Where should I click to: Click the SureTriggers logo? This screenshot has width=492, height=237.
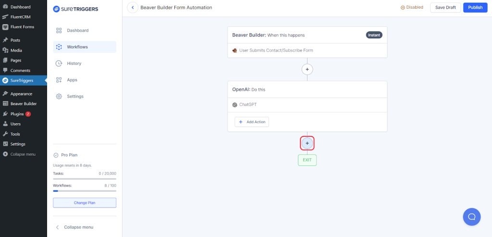coord(77,9)
